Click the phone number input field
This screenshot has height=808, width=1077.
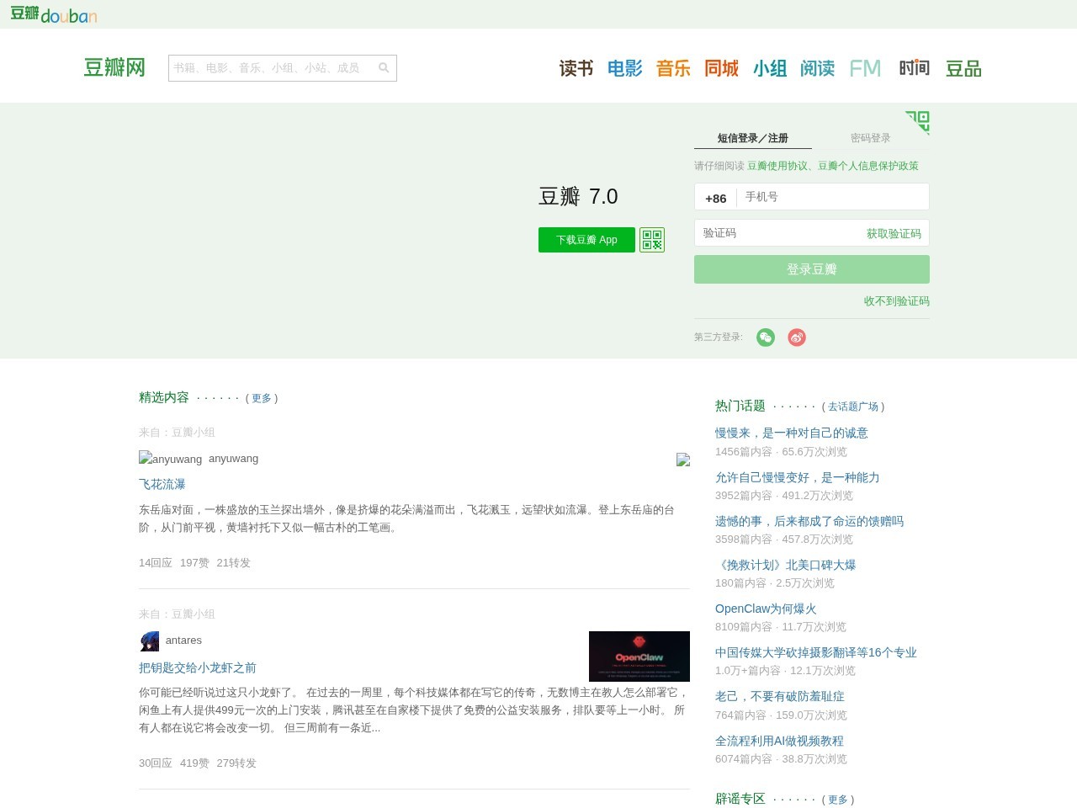click(832, 196)
